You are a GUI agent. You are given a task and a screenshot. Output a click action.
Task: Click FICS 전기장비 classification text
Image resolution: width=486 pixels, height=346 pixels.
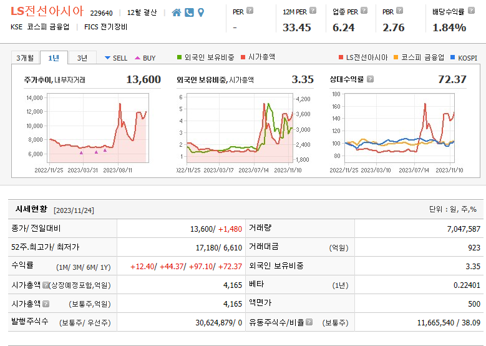tap(105, 27)
